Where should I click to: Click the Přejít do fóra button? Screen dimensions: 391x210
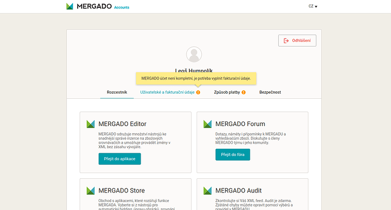click(233, 154)
